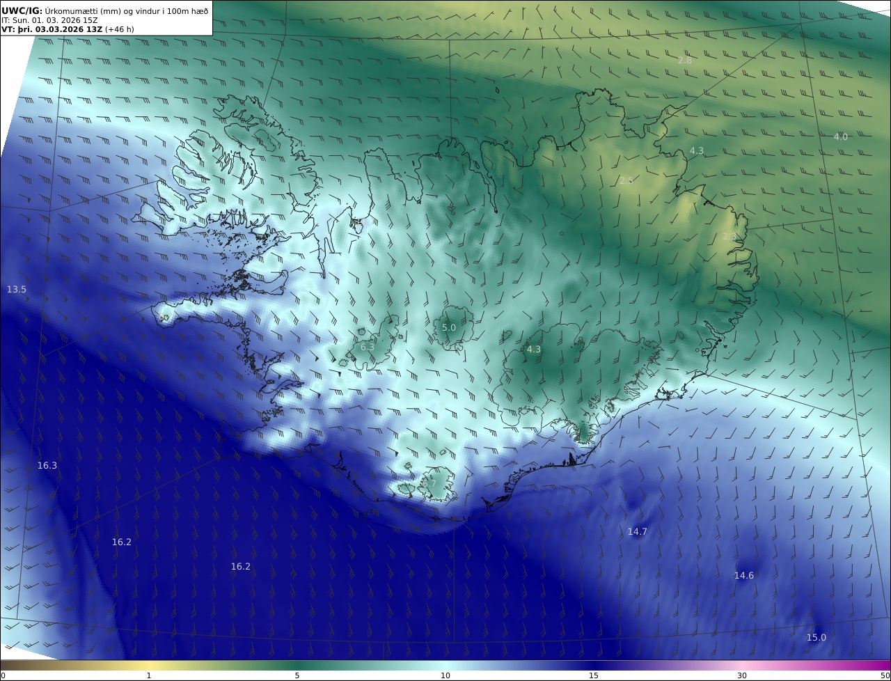
Task: Click the 14.7 value label on the map
Action: (x=638, y=531)
